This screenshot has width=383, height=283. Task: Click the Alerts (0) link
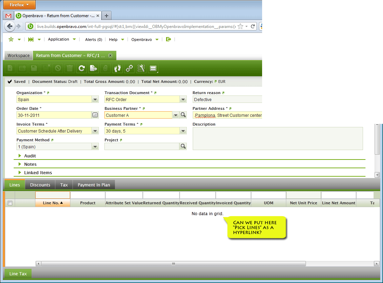[94, 40]
